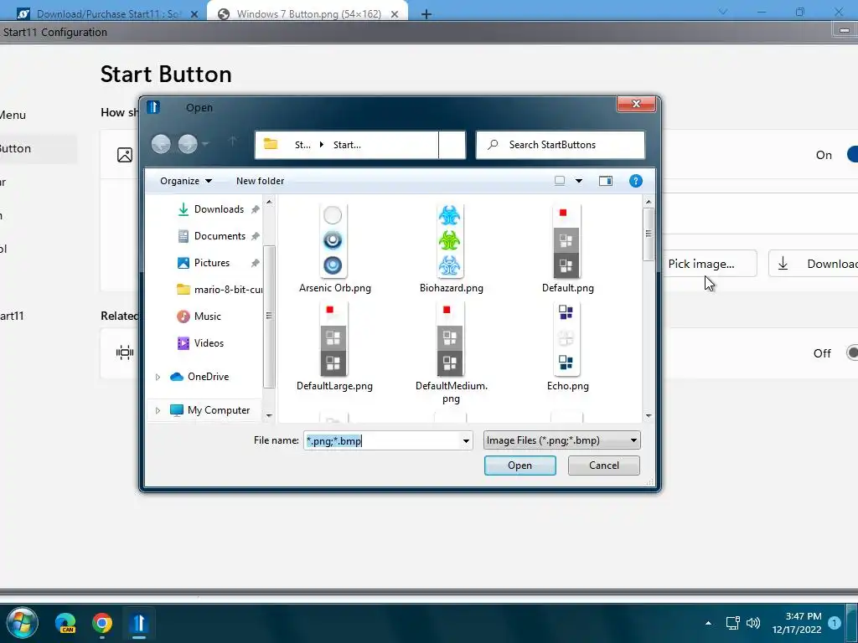Click the taskbar clock showing 3:47 PM
The width and height of the screenshot is (858, 643).
pos(797,623)
